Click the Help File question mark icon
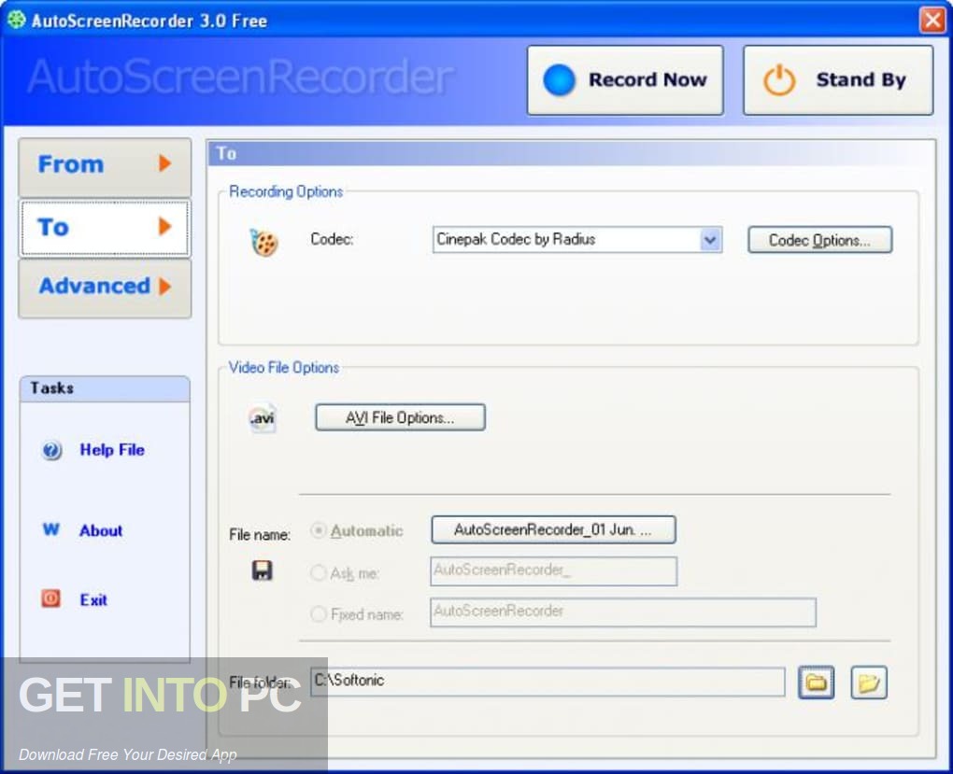This screenshot has height=774, width=953. (51, 451)
